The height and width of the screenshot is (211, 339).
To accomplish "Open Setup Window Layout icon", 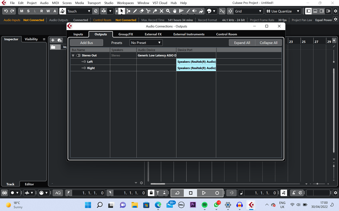I will click(x=328, y=11).
